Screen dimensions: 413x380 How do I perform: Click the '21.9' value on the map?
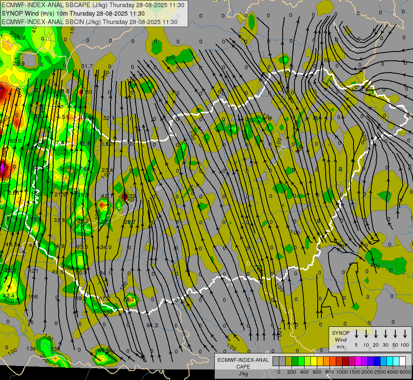[60, 195]
